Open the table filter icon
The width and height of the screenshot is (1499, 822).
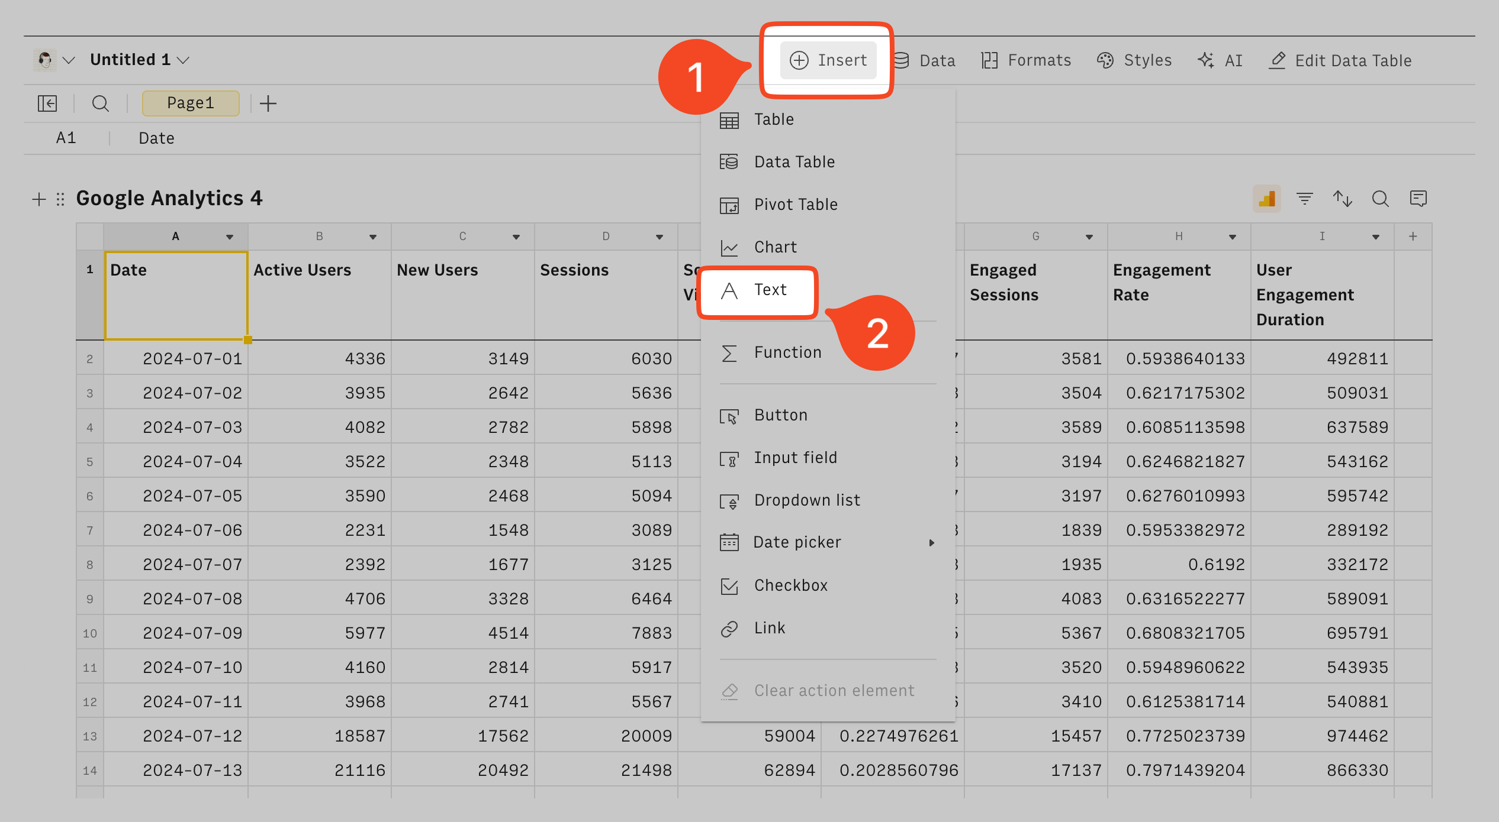tap(1304, 199)
